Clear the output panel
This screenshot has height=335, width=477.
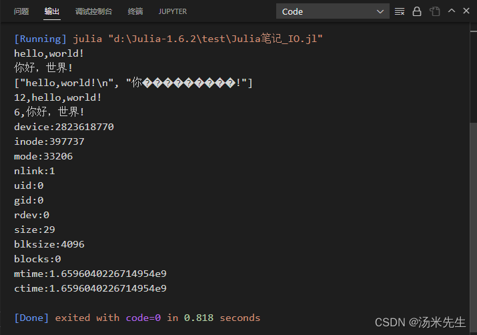pos(400,11)
